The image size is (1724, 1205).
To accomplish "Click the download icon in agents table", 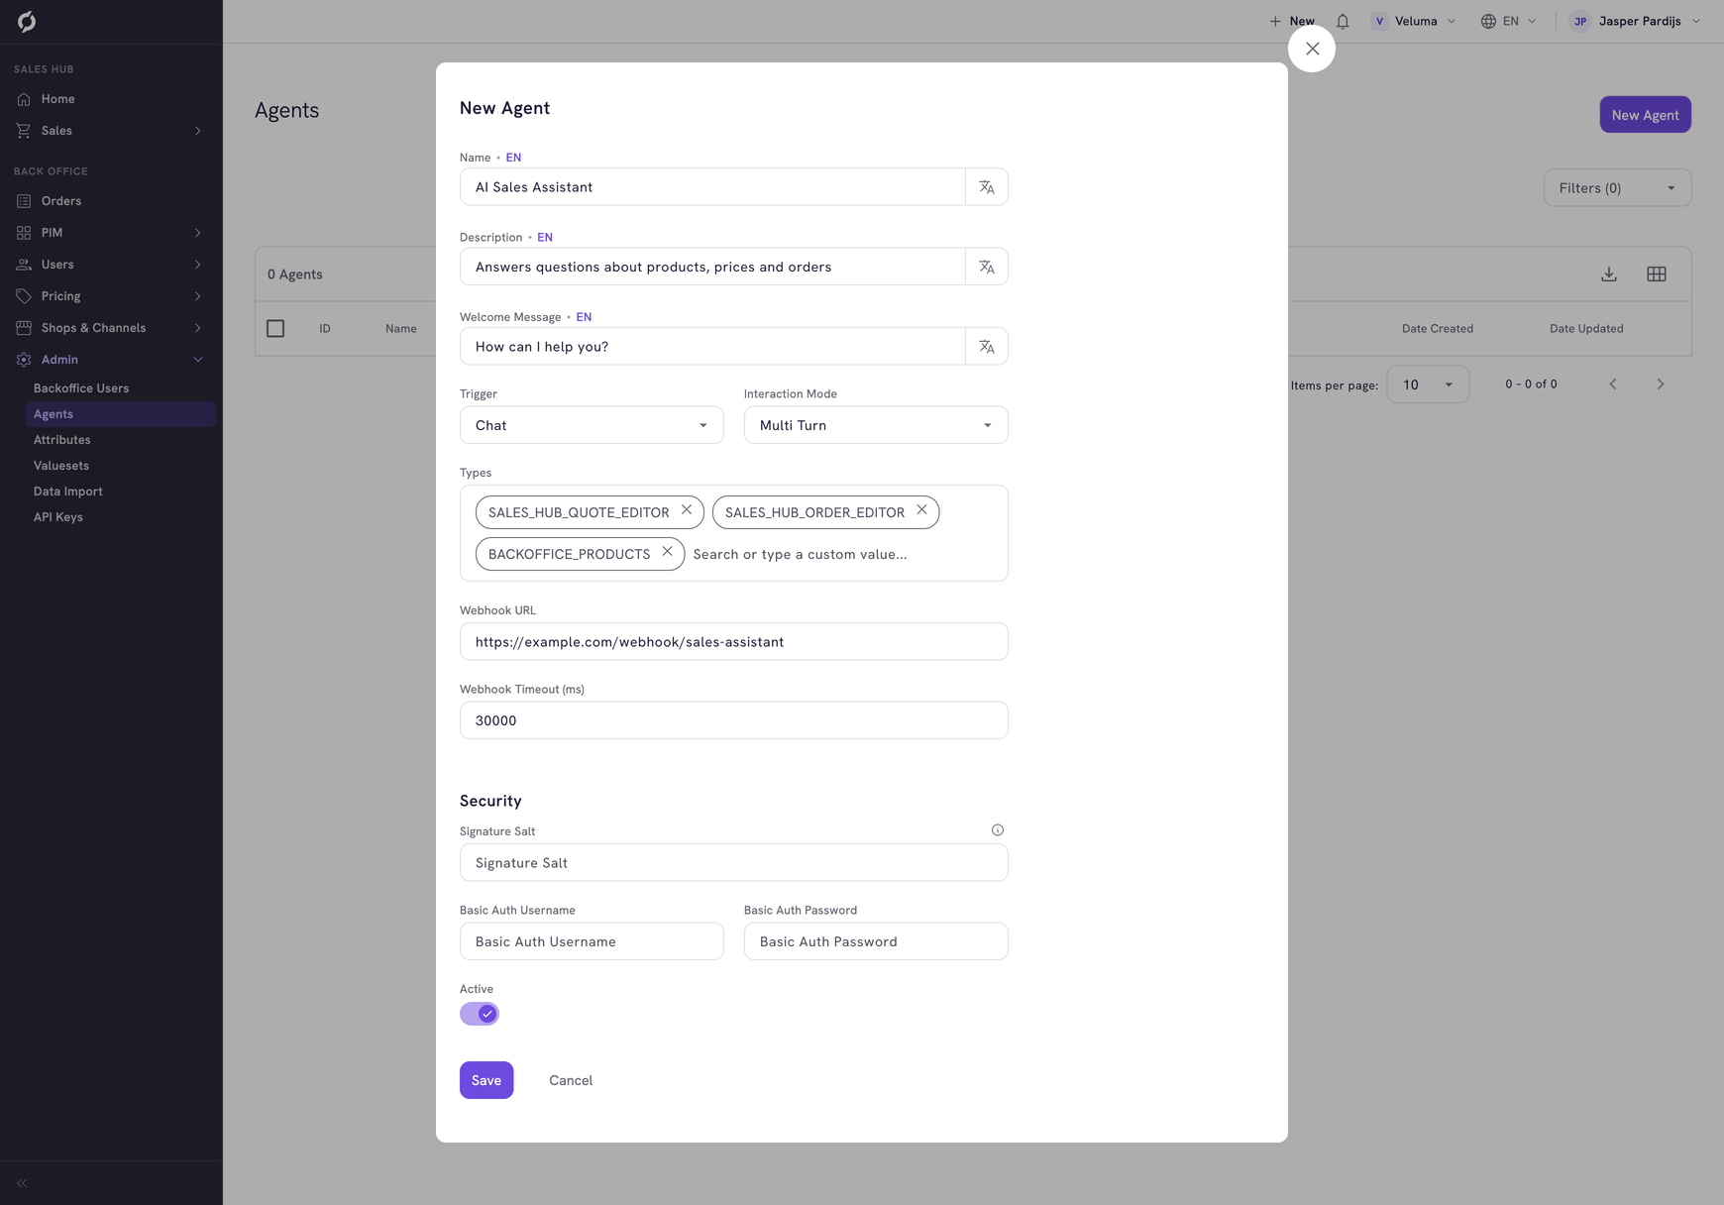I will coord(1609,274).
